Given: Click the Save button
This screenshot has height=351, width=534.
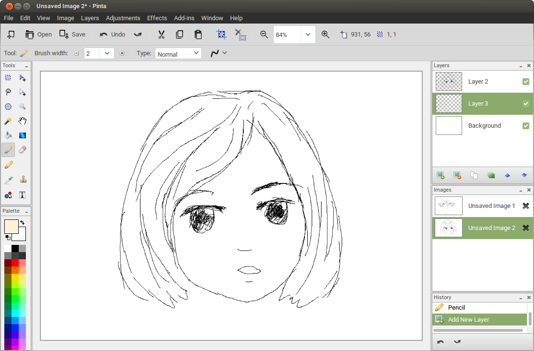Looking at the screenshot, I should (x=72, y=35).
